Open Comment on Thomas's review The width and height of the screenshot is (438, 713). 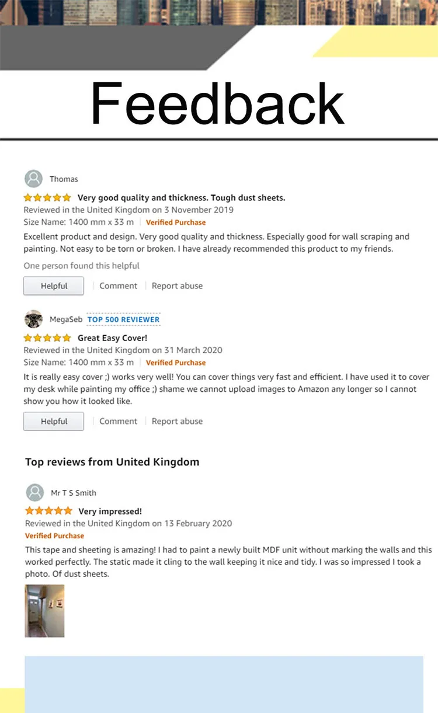118,286
